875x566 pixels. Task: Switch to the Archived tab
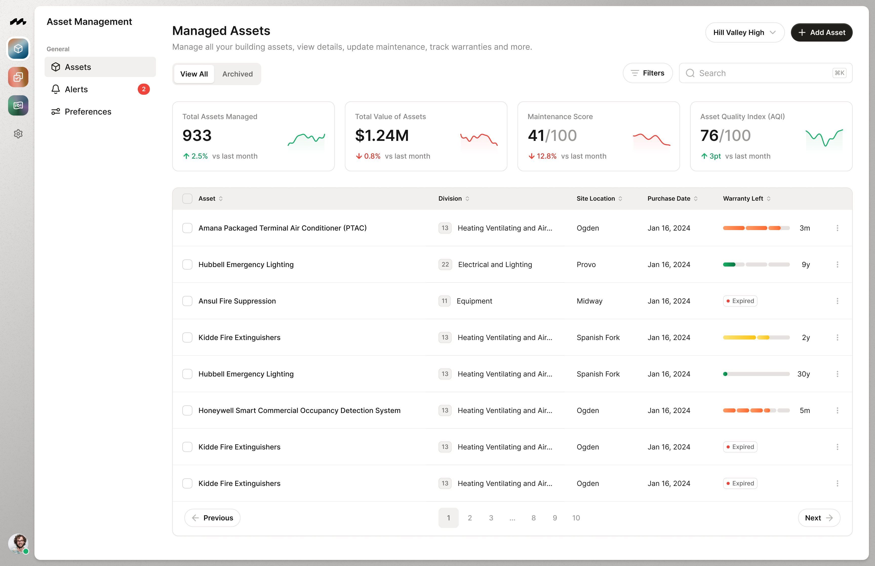tap(237, 74)
